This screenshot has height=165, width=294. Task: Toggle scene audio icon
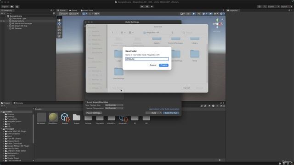[199, 14]
